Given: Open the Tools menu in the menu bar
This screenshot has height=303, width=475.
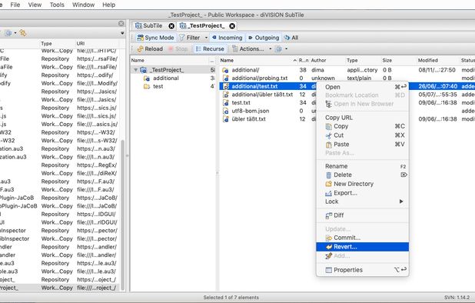Looking at the screenshot, I should coord(57,5).
